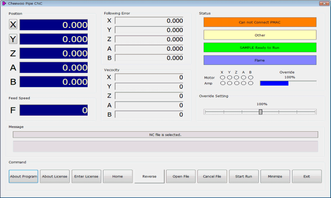
Task: Click the Amp A indicator circle
Action: tap(244, 83)
